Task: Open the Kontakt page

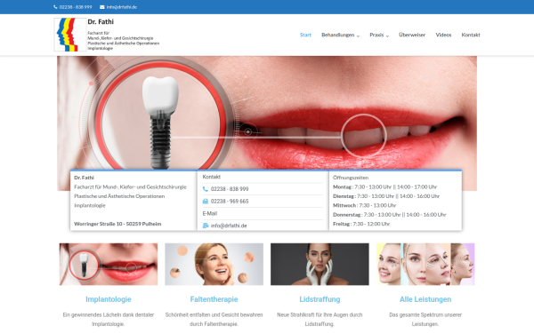Action: (471, 35)
